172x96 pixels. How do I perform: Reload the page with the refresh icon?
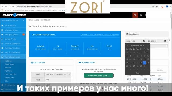tap(10, 6)
